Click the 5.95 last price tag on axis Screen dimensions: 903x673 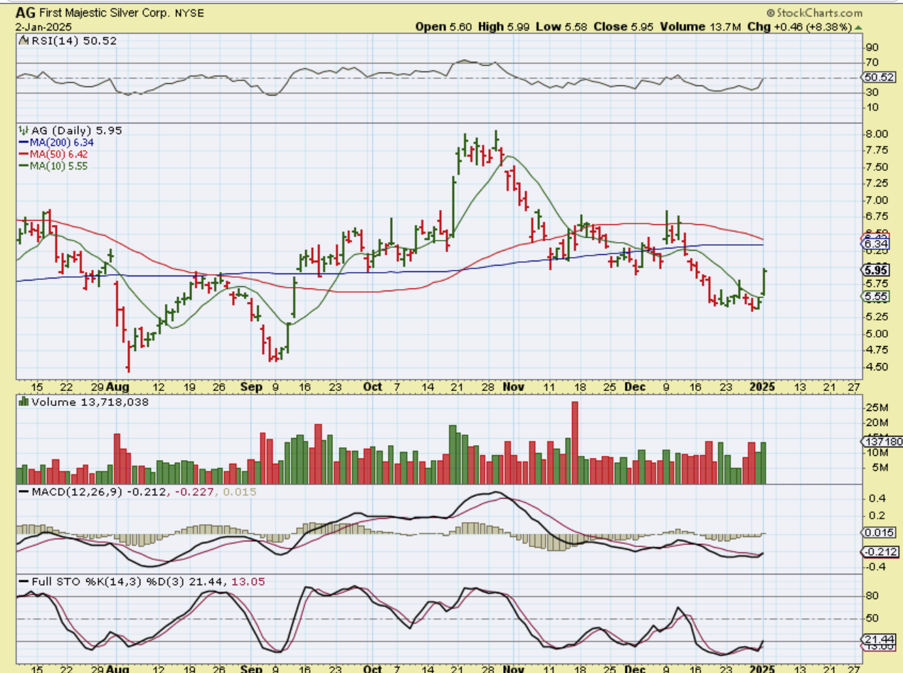(x=874, y=270)
